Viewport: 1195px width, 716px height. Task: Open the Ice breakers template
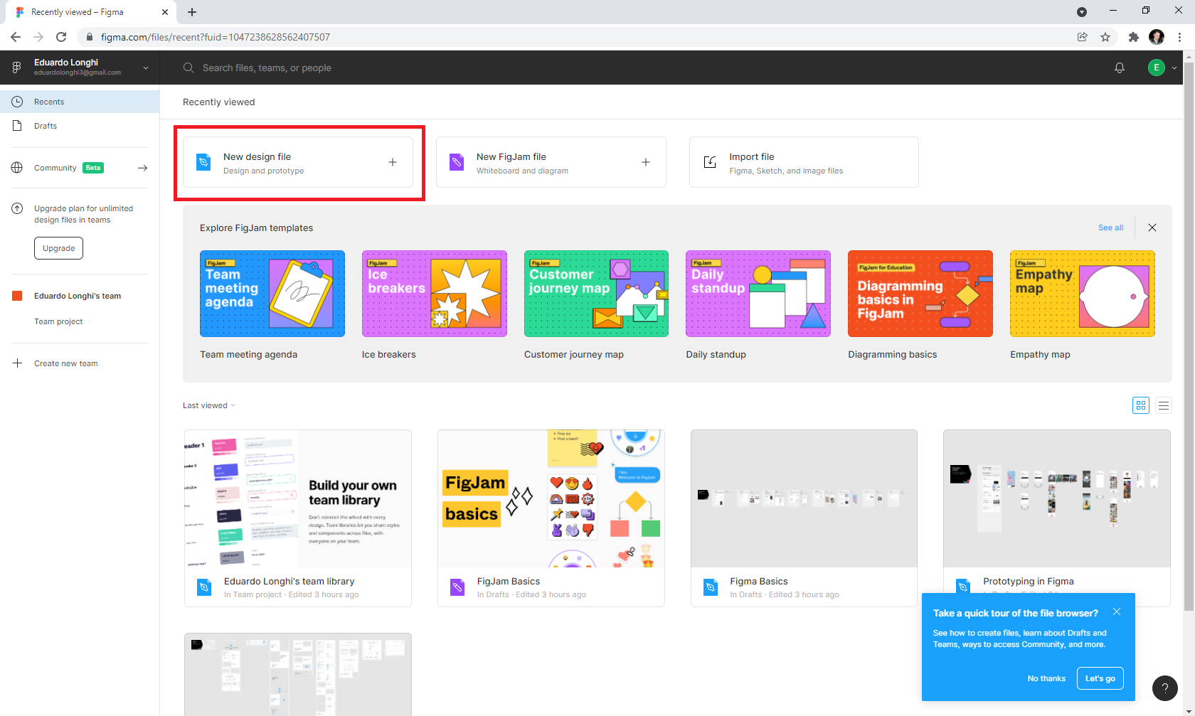coord(435,294)
